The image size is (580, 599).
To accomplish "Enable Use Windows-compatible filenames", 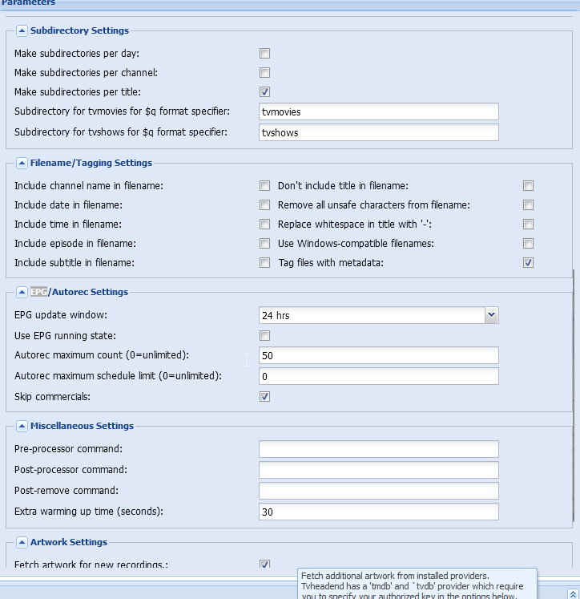I will 528,243.
